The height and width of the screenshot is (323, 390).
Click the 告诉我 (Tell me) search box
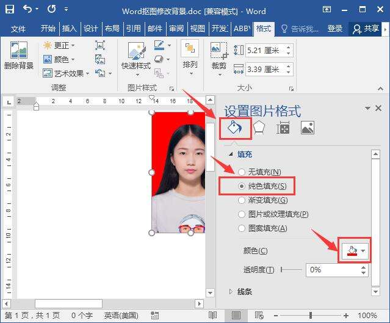300,29
